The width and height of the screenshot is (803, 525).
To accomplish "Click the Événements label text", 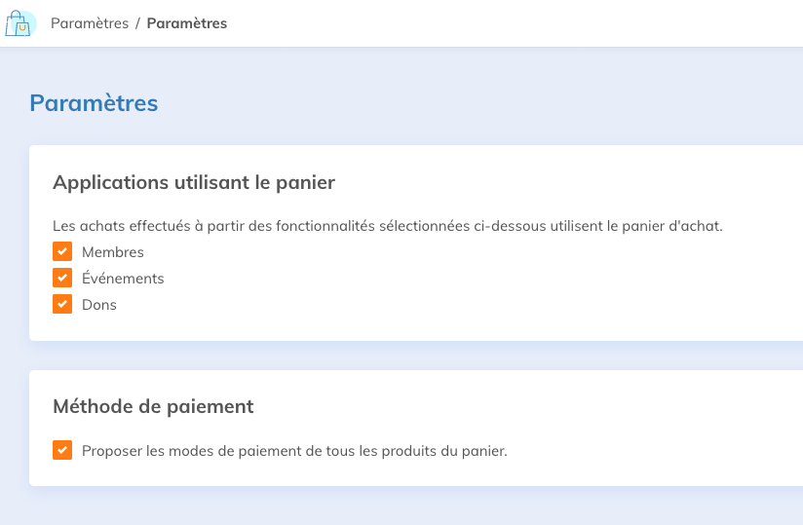I will (123, 279).
